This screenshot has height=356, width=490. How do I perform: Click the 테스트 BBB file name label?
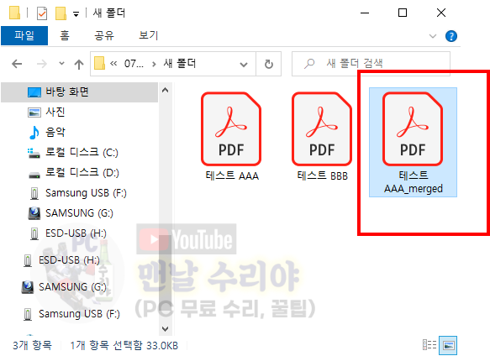[322, 175]
